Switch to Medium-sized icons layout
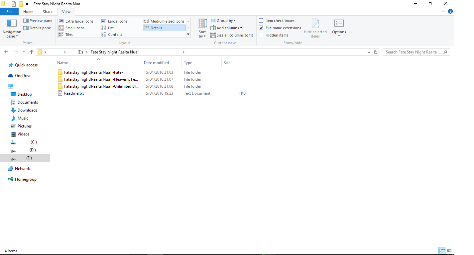 coord(164,21)
